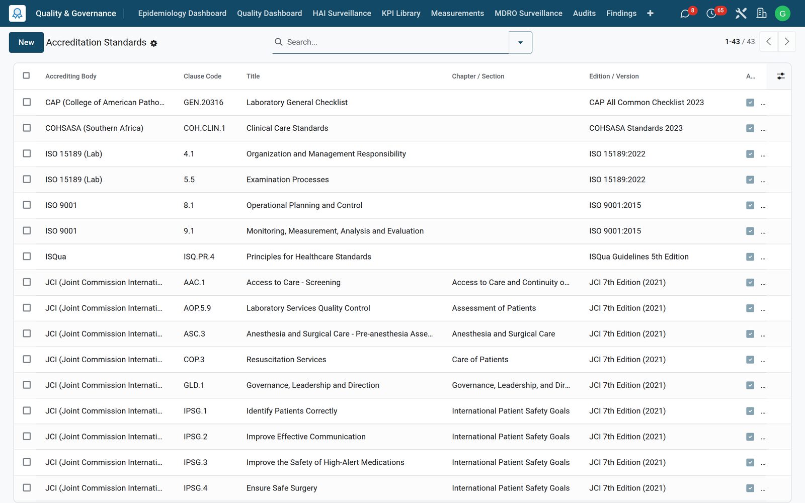Open the KPI Library menu
The image size is (805, 503).
[x=401, y=14]
